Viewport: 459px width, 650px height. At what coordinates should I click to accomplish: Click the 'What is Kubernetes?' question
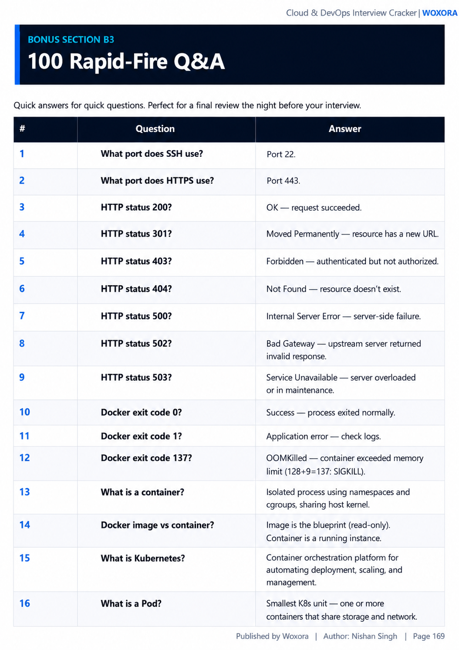(x=143, y=558)
